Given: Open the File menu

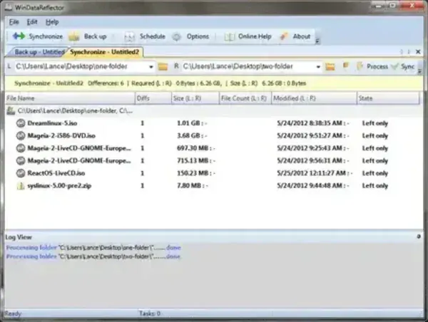Looking at the screenshot, I should [x=14, y=22].
